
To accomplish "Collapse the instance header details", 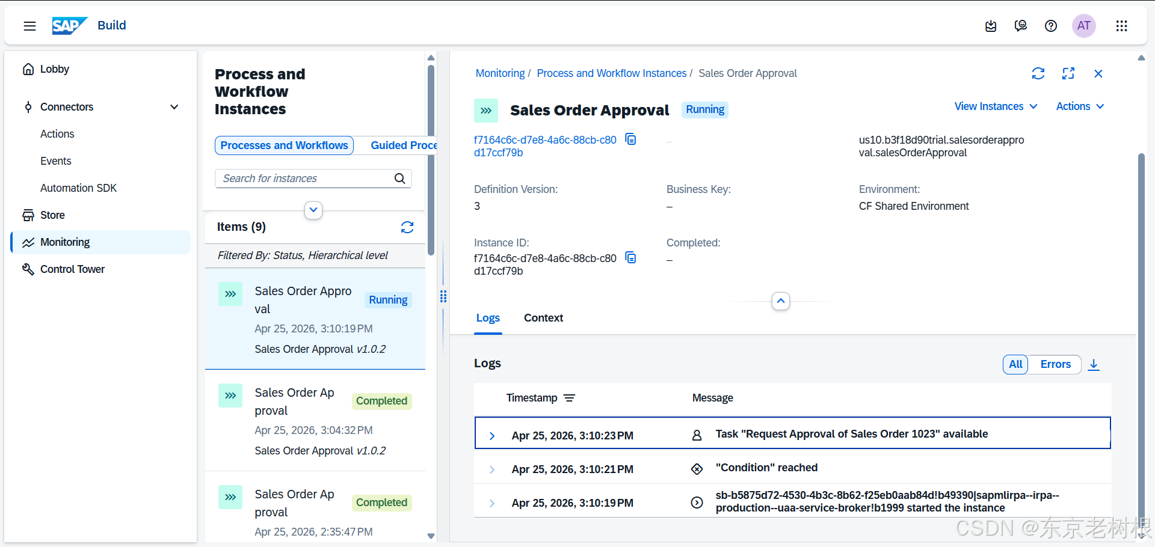I will click(781, 301).
